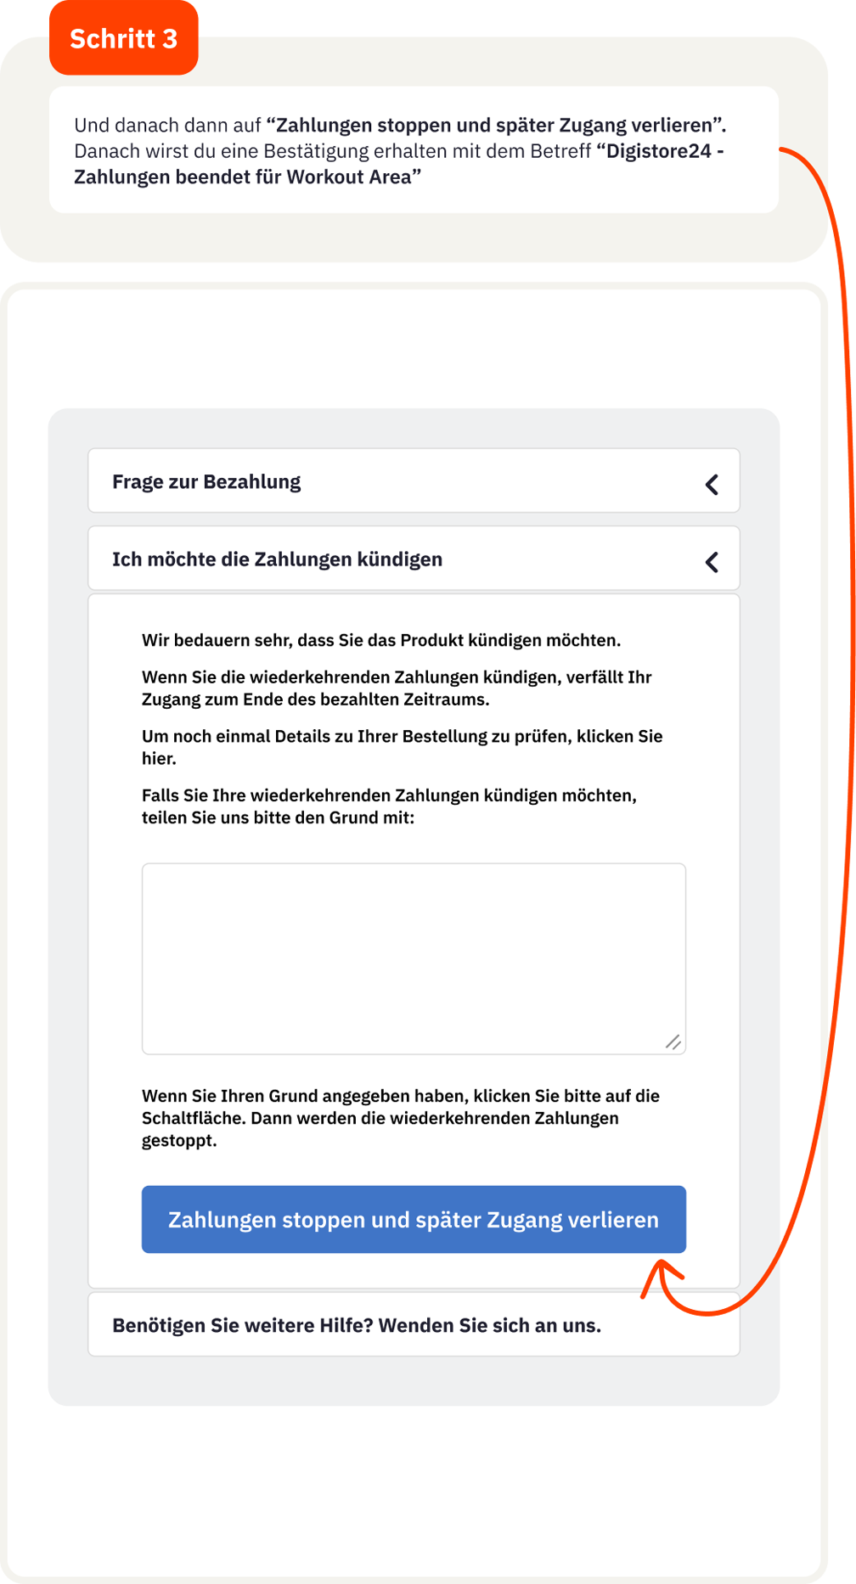Toggle the "Ich möchte die Zahlungen kündigen" title

pyautogui.click(x=277, y=559)
